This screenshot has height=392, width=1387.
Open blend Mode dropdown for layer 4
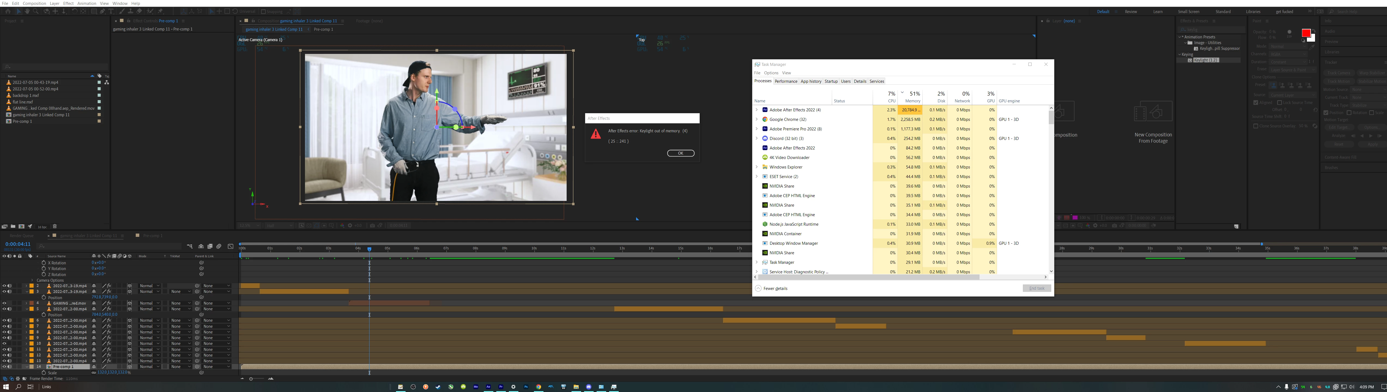[x=149, y=303]
